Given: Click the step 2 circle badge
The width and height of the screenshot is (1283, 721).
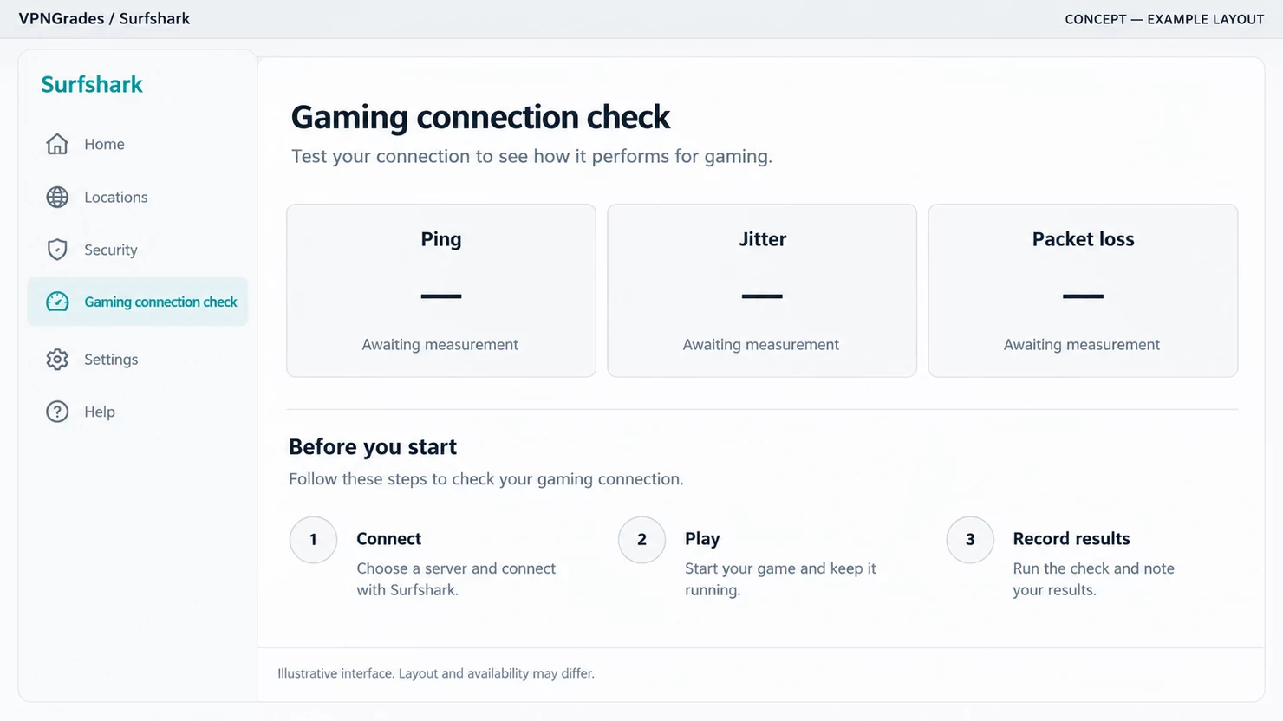Looking at the screenshot, I should [x=641, y=540].
